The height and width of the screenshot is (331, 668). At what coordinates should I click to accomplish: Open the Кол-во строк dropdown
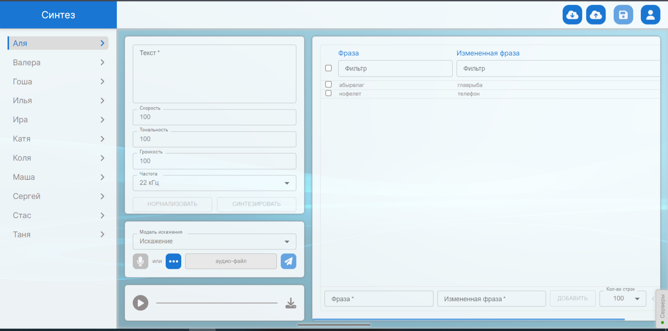622,298
